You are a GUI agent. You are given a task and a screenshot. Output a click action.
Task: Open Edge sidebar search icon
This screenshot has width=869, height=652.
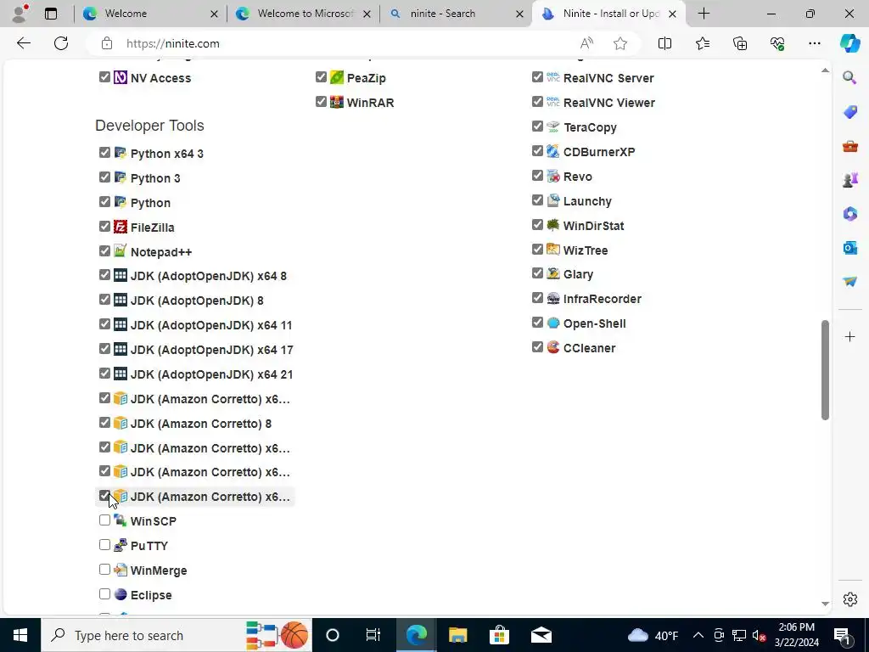coord(849,77)
